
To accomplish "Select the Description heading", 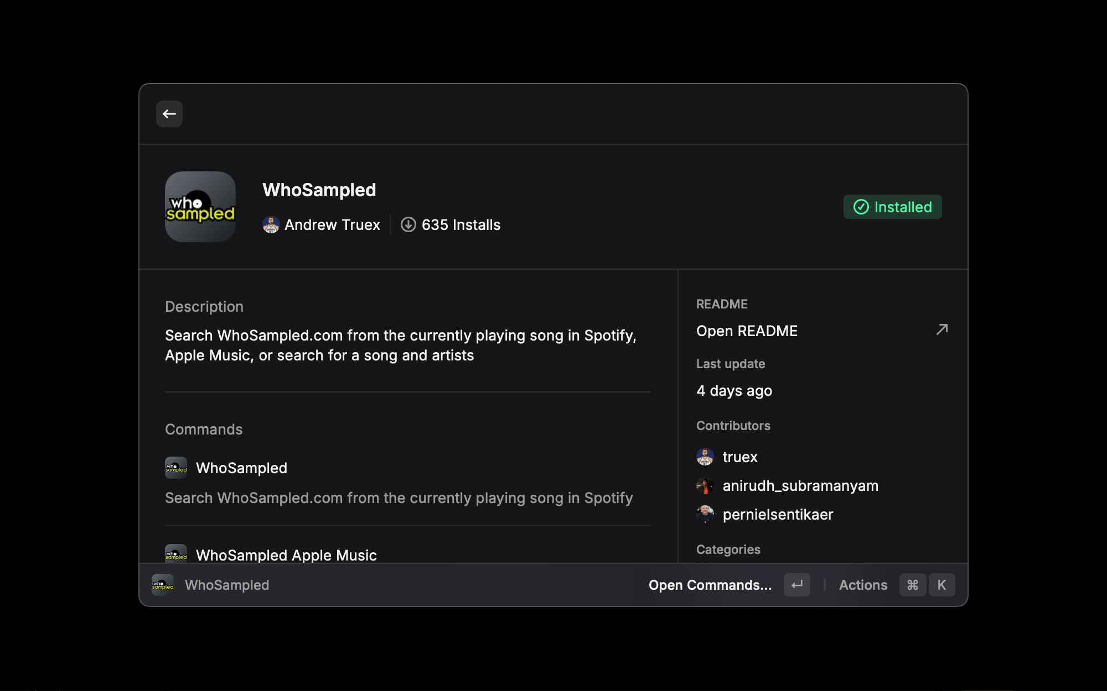I will pos(204,307).
